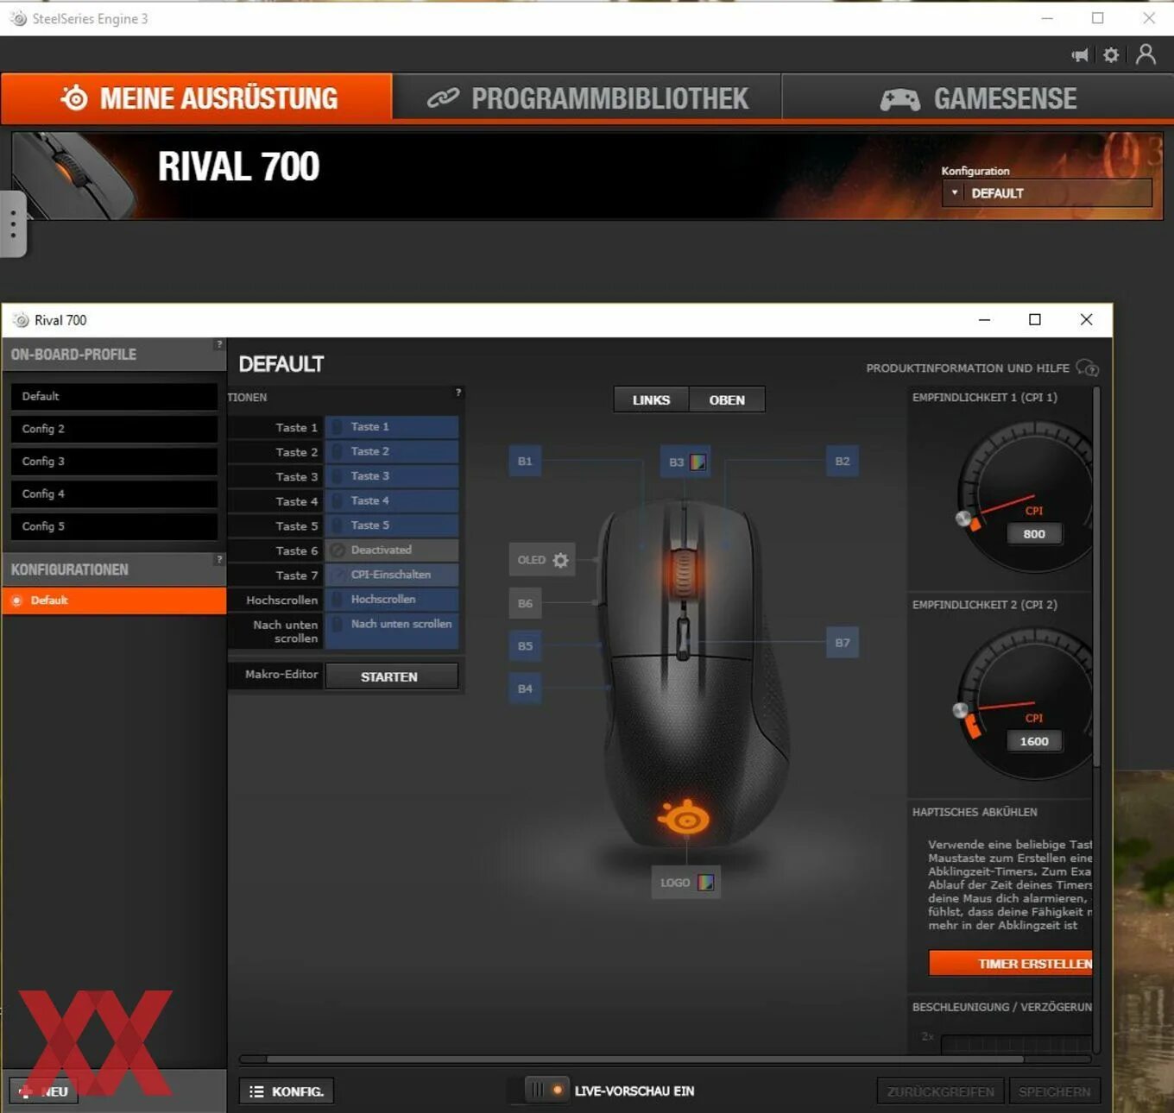Image resolution: width=1174 pixels, height=1113 pixels.
Task: Show the LINKS mouse view
Action: [651, 400]
